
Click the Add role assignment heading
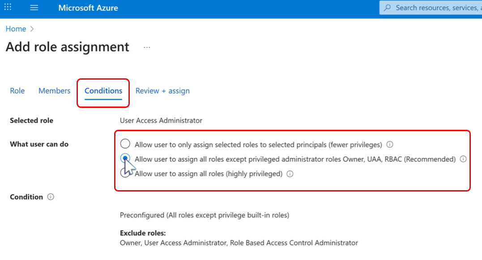tap(68, 47)
